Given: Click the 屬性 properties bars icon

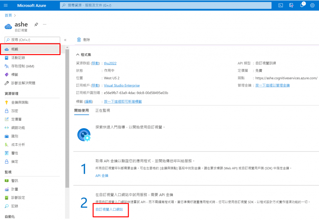Looking at the screenshot, I should [x=7, y=153].
